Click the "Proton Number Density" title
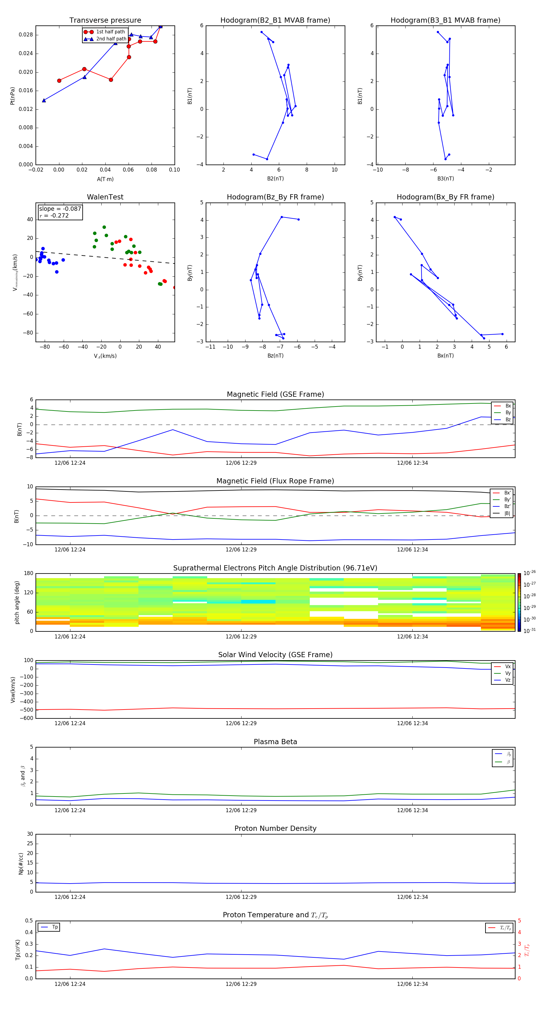551x1011 pixels. (x=275, y=828)
